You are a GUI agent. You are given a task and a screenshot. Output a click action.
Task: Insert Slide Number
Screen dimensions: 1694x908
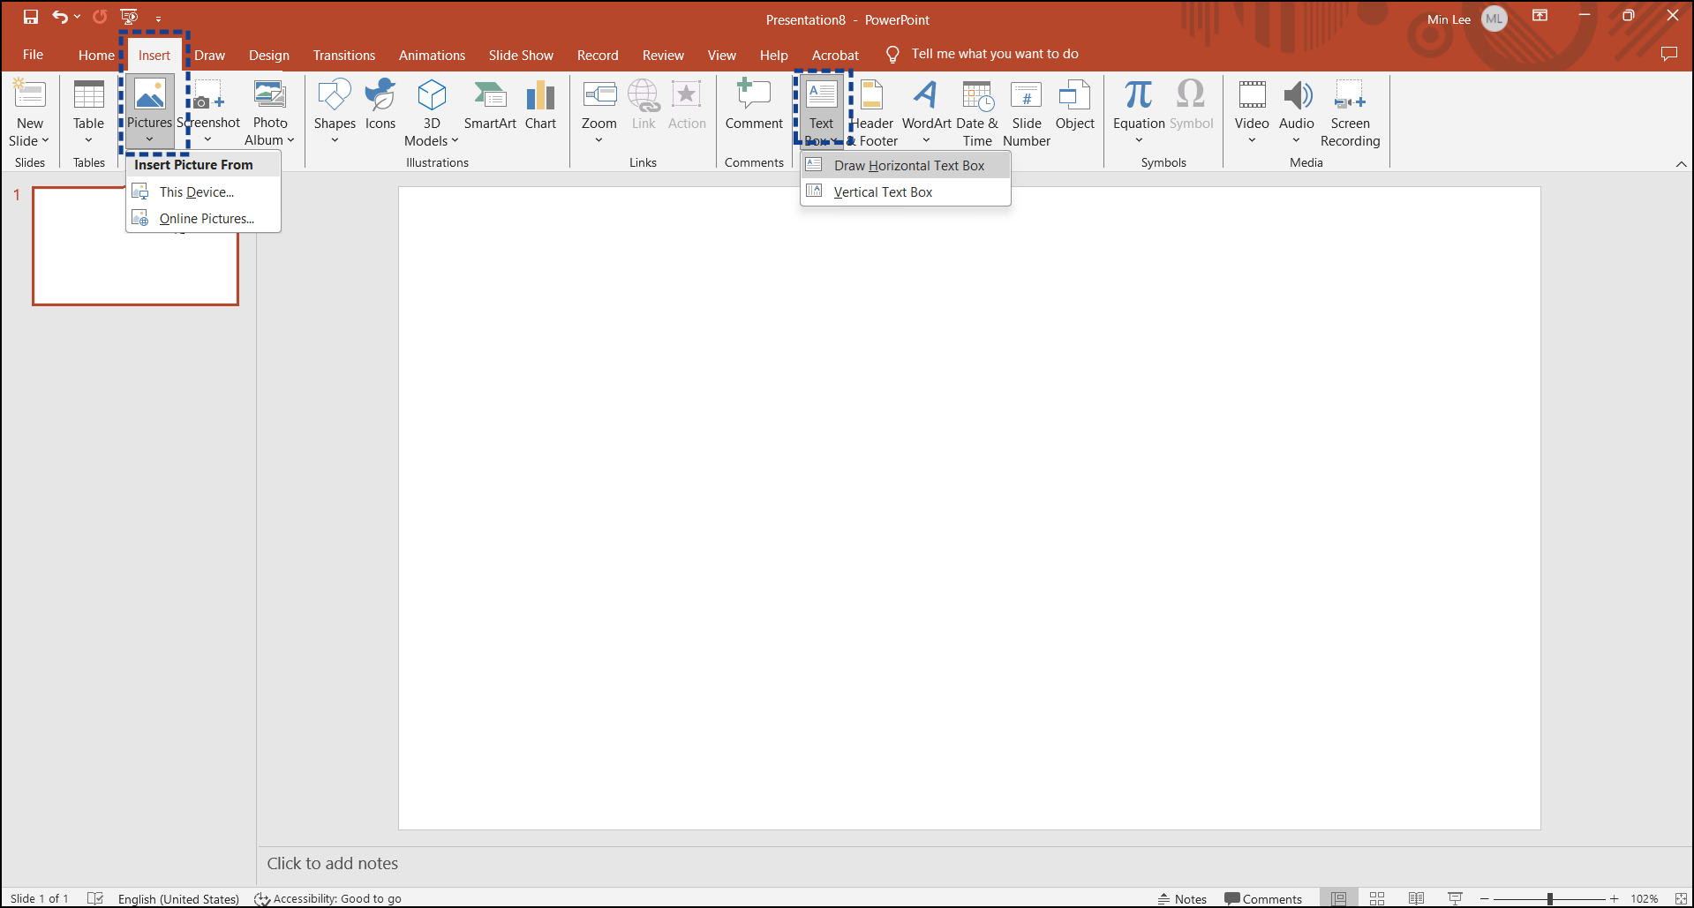[1027, 113]
